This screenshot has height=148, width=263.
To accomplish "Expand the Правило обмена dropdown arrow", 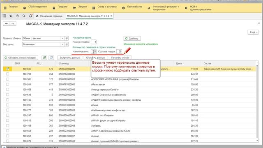I will click(x=62, y=38).
